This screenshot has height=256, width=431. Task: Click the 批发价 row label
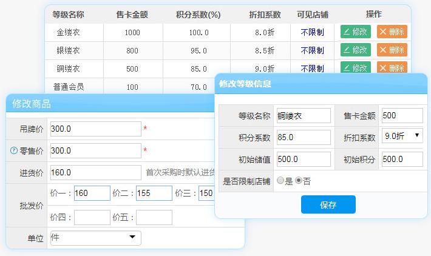32,206
